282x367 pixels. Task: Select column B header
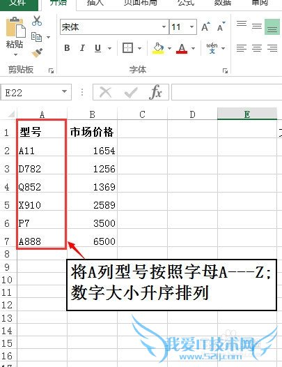[x=93, y=114]
